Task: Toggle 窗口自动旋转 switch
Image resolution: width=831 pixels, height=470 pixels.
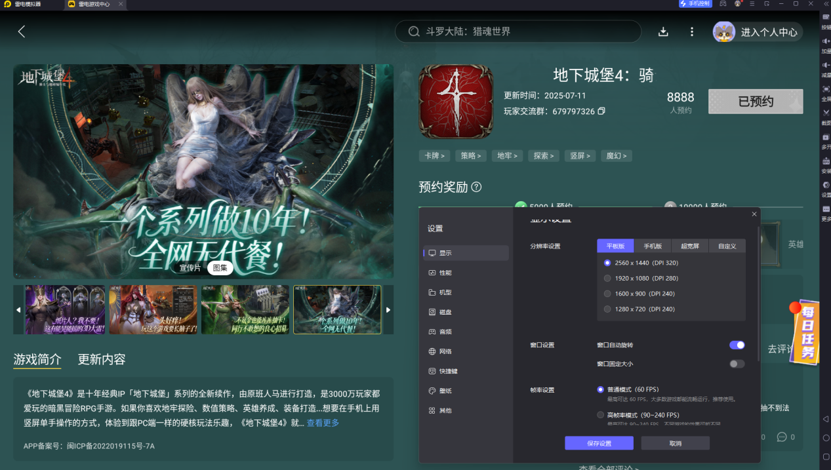Action: (737, 345)
